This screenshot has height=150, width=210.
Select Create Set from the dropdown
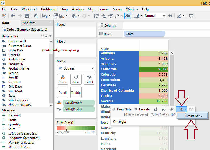(194, 116)
